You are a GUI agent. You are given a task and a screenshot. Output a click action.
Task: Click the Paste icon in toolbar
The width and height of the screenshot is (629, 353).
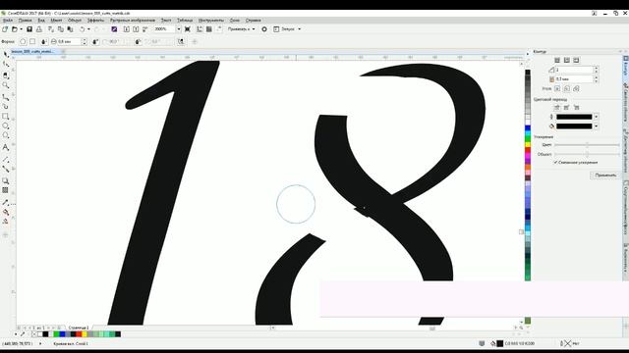click(x=70, y=29)
